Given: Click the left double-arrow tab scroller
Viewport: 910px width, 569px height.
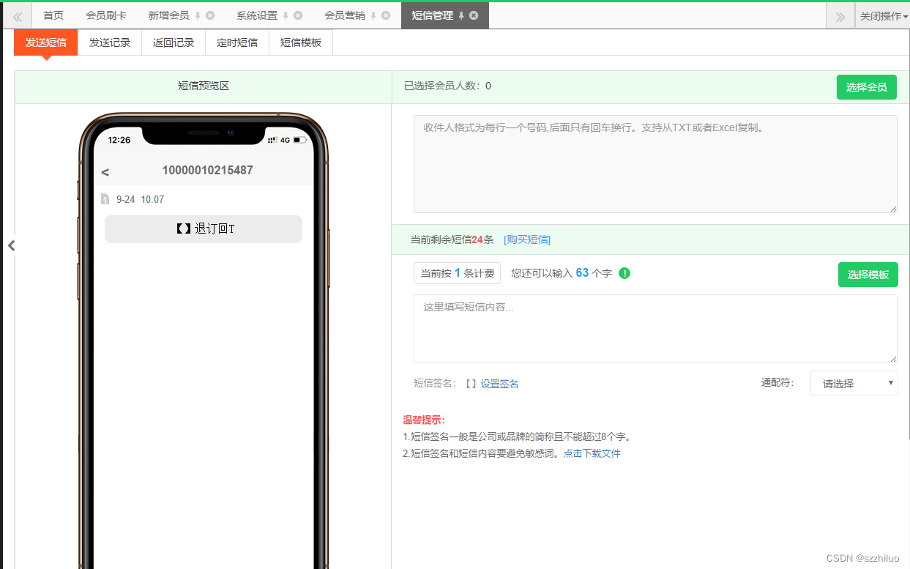Looking at the screenshot, I should pyautogui.click(x=16, y=15).
